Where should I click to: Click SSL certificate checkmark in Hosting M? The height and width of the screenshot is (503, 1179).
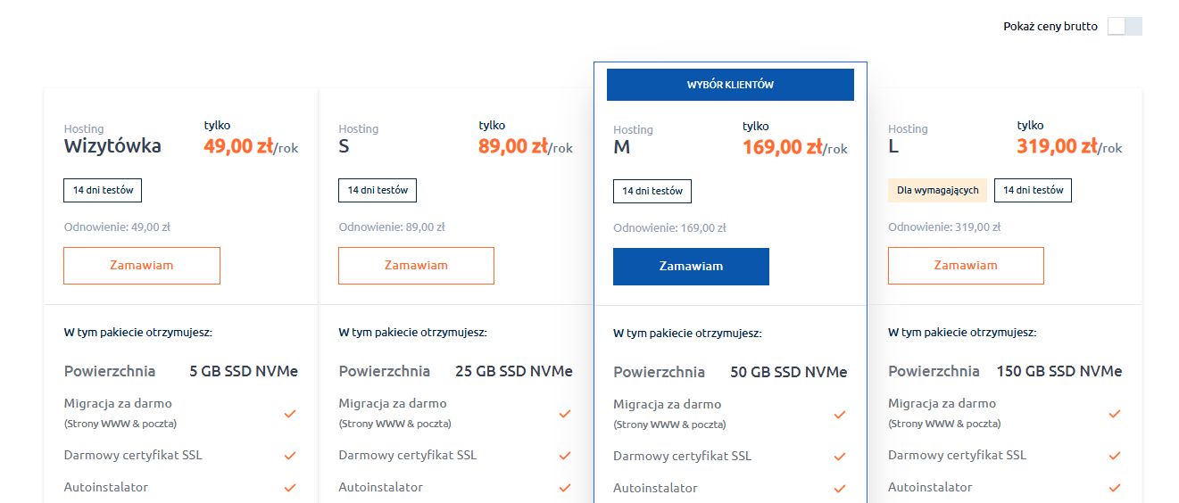coord(840,457)
